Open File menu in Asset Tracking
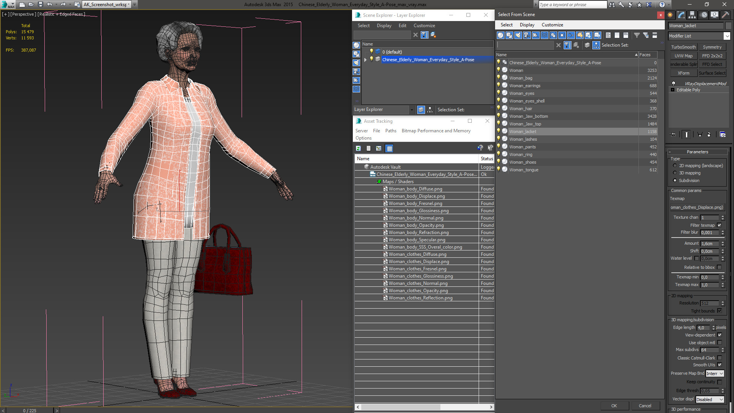Viewport: 734px width, 413px height. tap(376, 131)
